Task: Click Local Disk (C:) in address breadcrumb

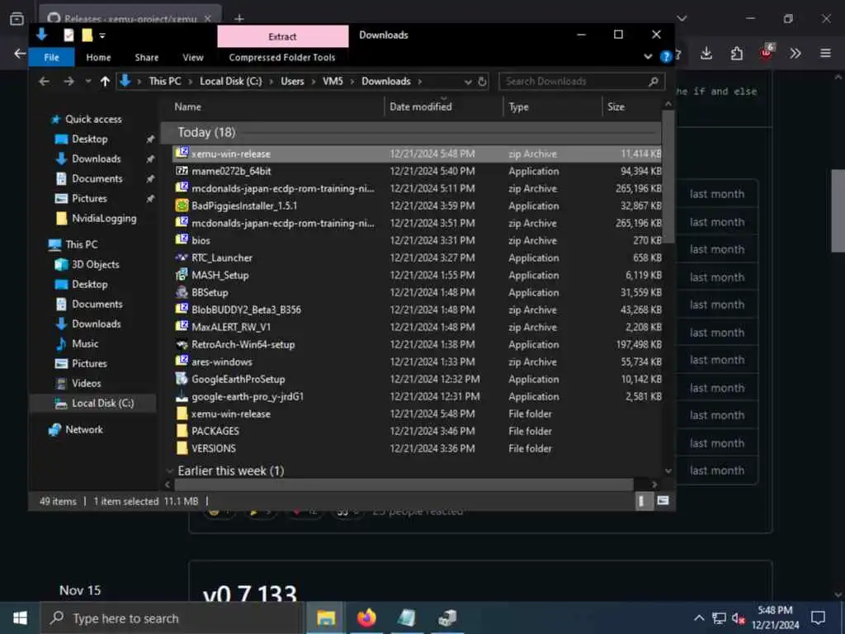Action: [231, 82]
